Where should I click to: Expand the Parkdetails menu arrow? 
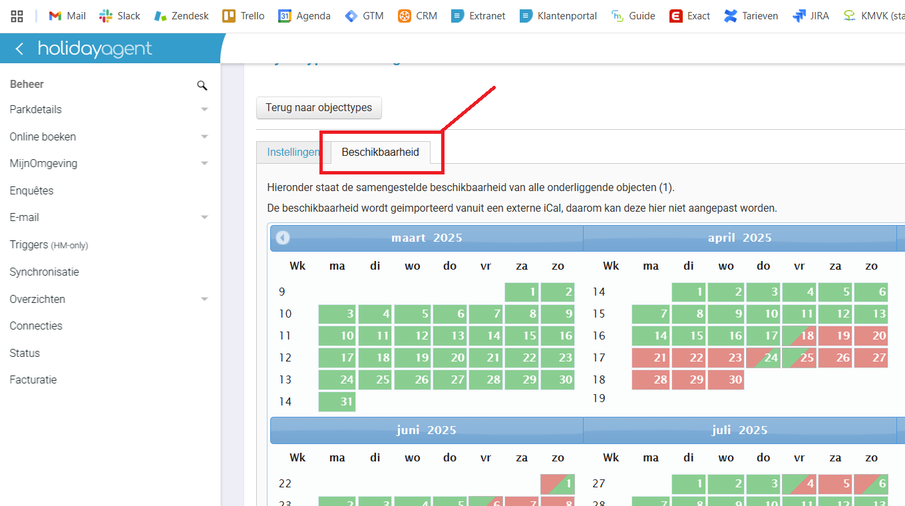coord(204,110)
